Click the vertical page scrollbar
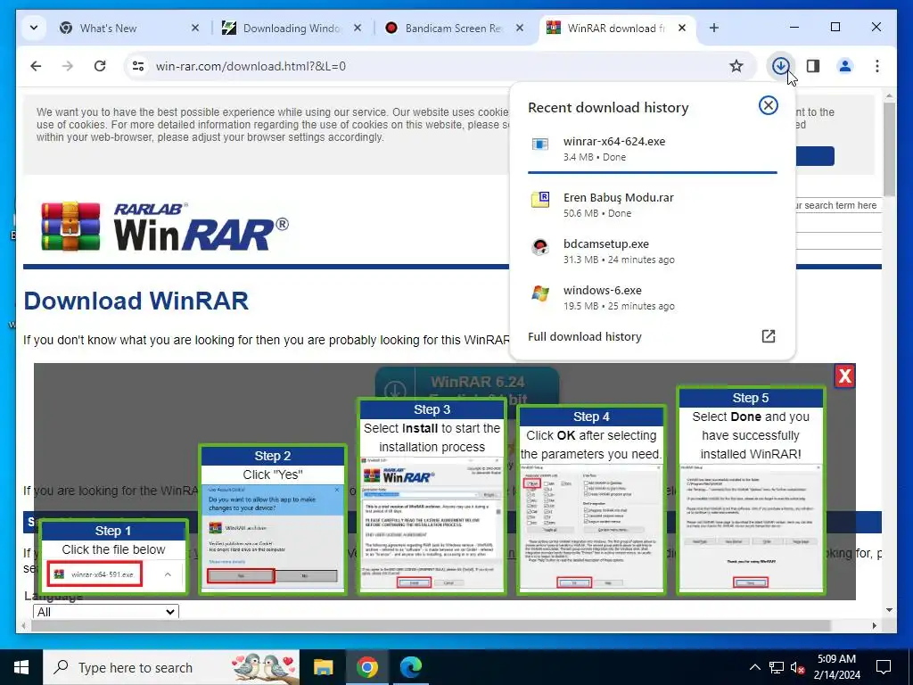 point(889,149)
